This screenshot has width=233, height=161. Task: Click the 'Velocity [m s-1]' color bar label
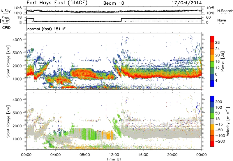click(227, 121)
